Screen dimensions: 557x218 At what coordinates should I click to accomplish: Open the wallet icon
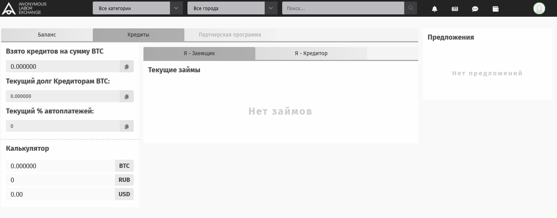(495, 9)
